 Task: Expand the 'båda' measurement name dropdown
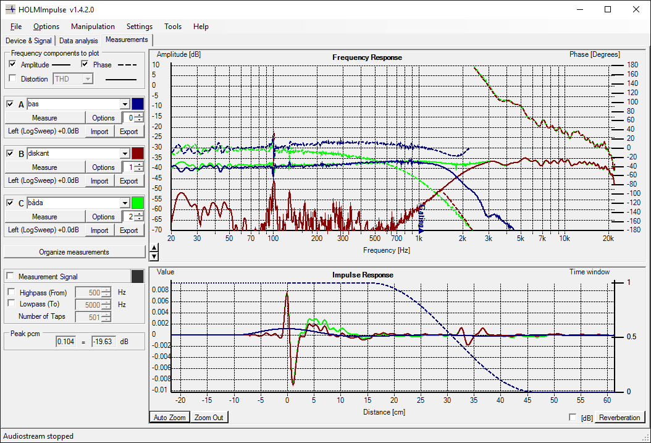pyautogui.click(x=125, y=203)
